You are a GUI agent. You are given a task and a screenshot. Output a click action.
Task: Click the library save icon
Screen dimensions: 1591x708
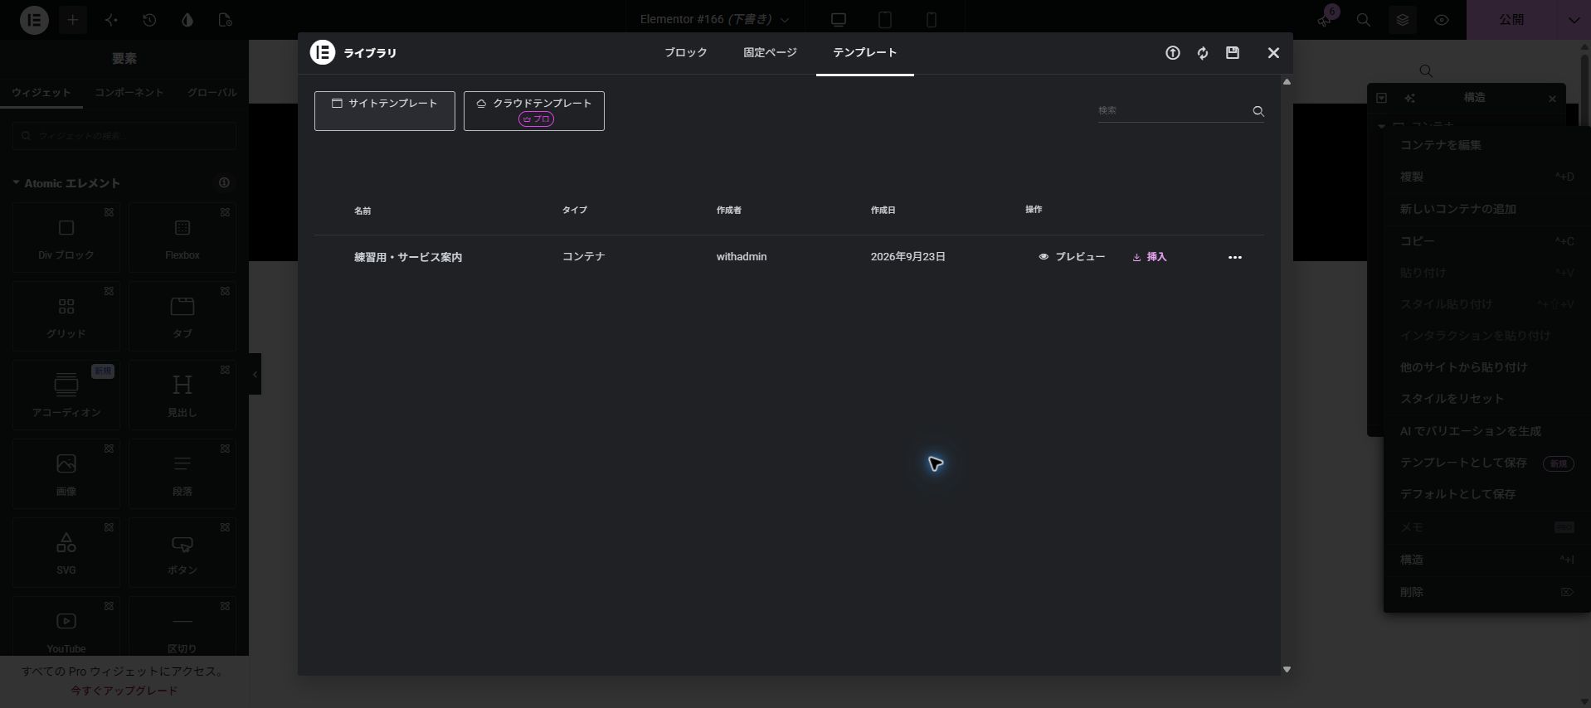pos(1233,53)
